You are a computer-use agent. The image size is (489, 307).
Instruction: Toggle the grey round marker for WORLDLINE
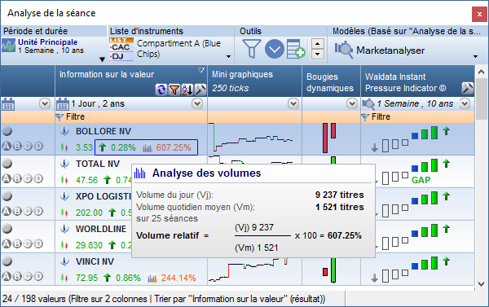click(7, 229)
